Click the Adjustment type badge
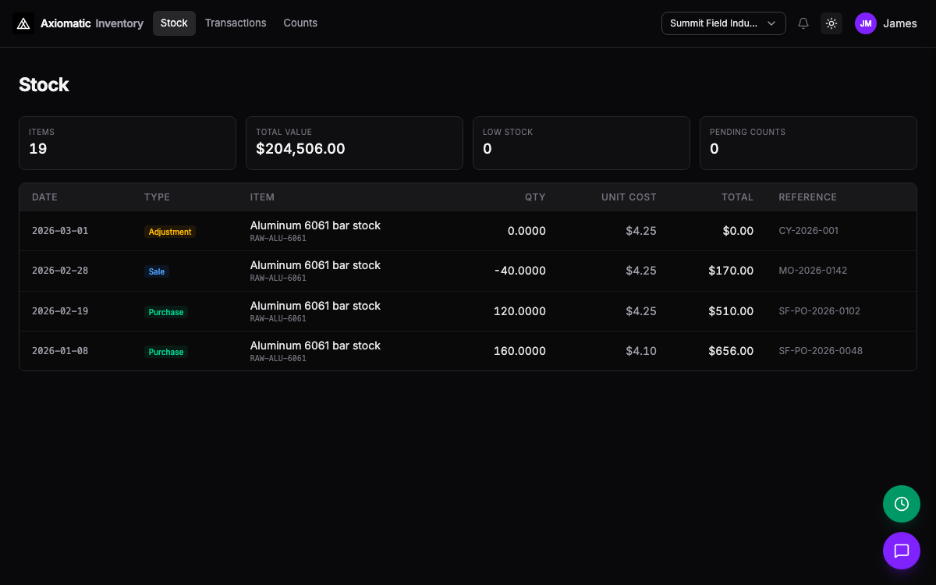The width and height of the screenshot is (936, 585). 170,232
